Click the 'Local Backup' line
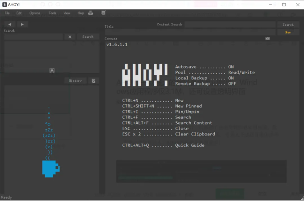 [204, 78]
